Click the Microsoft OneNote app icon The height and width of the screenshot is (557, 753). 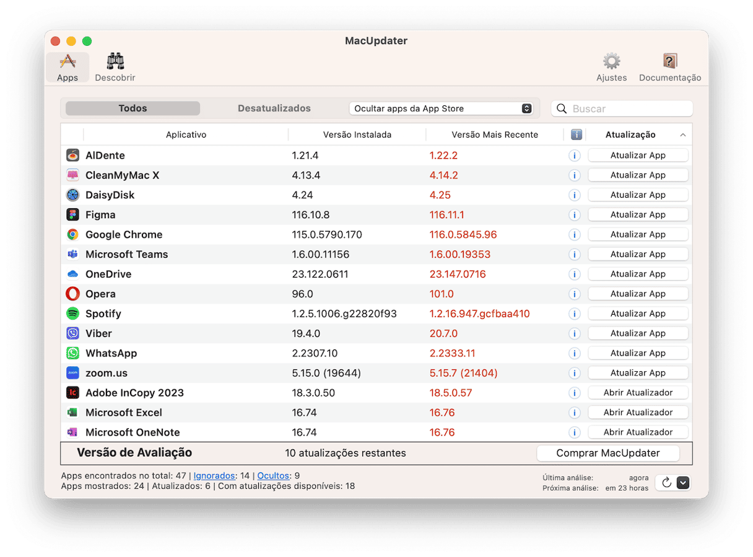tap(73, 432)
